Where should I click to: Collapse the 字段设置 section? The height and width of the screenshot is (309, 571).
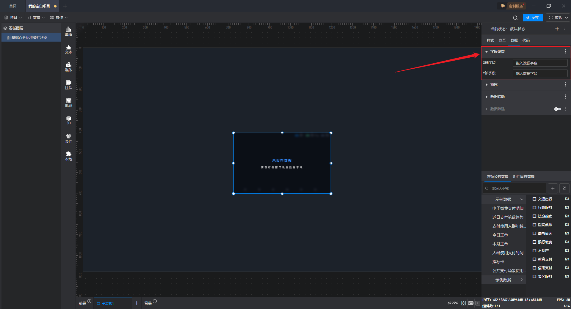tap(487, 52)
